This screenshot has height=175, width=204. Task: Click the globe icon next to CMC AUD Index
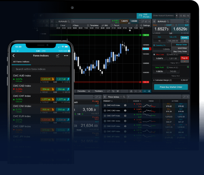click(x=125, y=105)
